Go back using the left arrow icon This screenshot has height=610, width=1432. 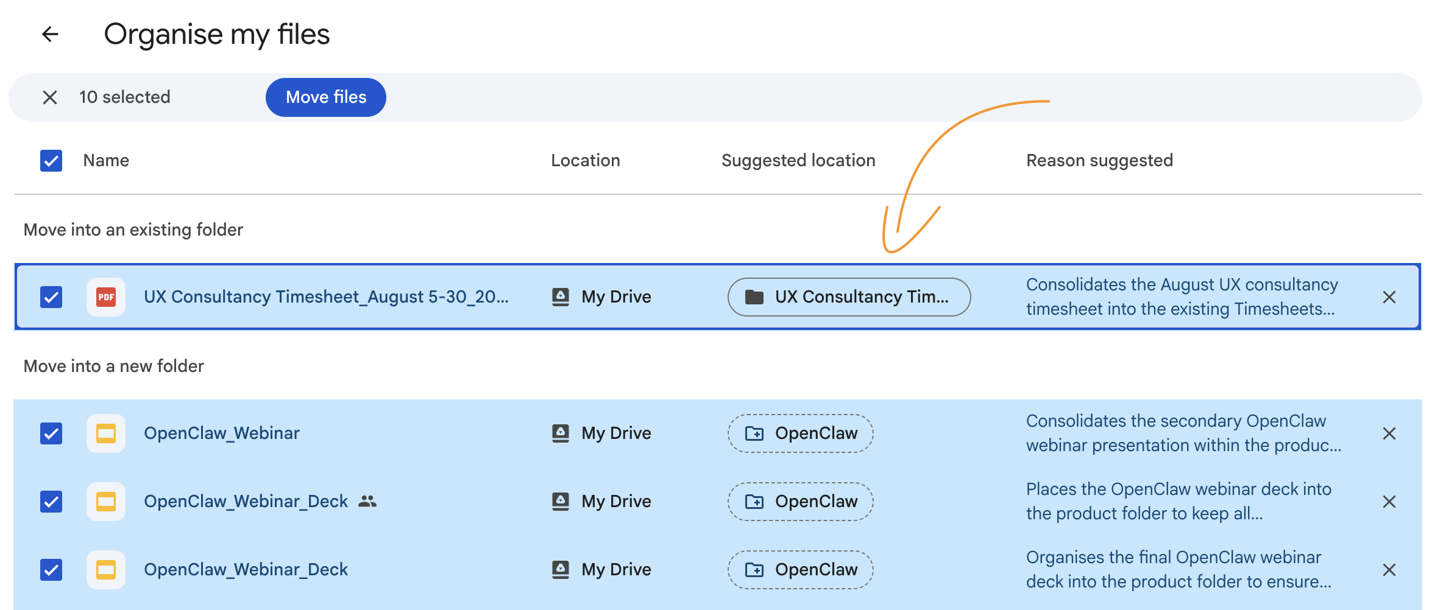50,34
